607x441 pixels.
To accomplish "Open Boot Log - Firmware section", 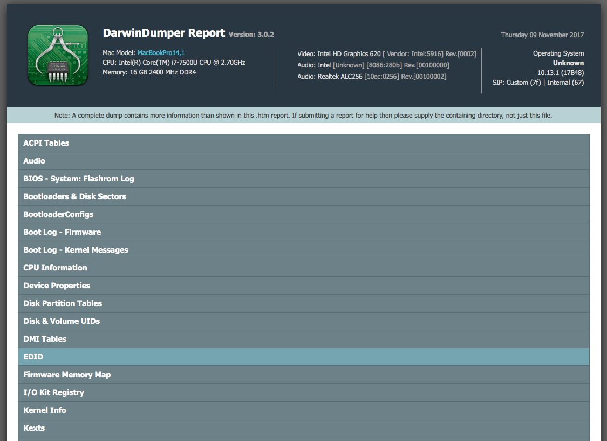I will point(62,232).
